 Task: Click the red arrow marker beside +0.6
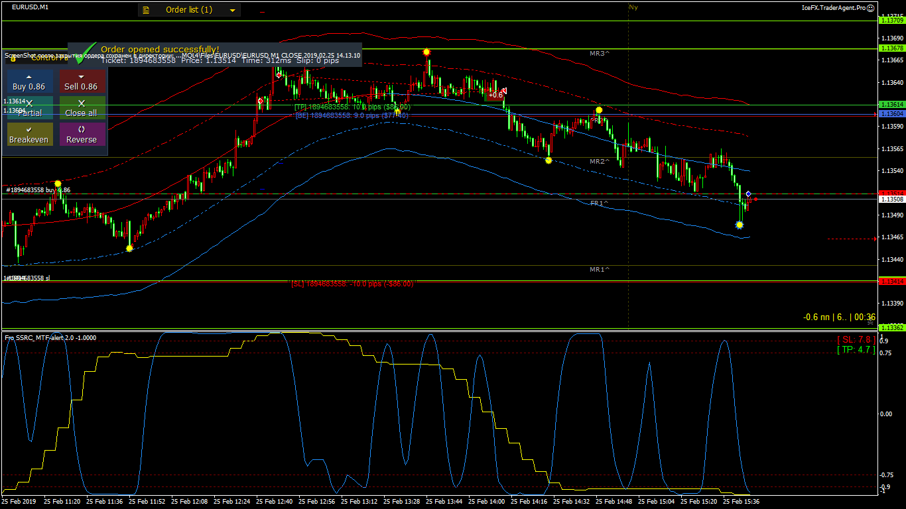click(504, 91)
